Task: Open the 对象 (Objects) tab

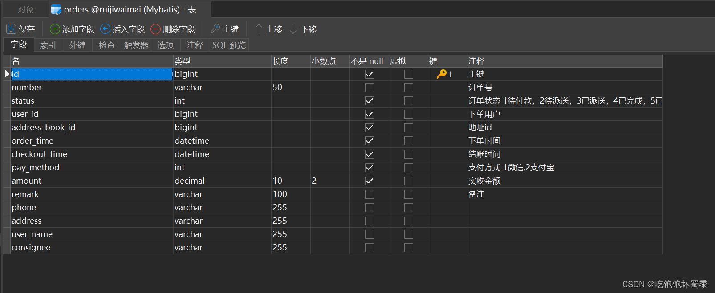Action: (x=26, y=10)
